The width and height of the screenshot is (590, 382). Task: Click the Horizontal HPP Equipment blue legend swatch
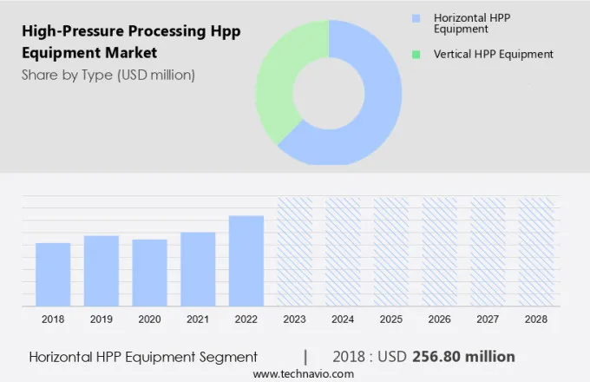416,17
